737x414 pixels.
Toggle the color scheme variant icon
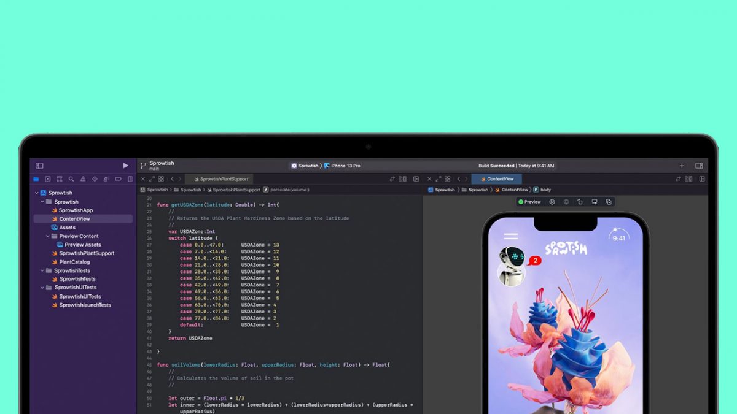click(566, 202)
